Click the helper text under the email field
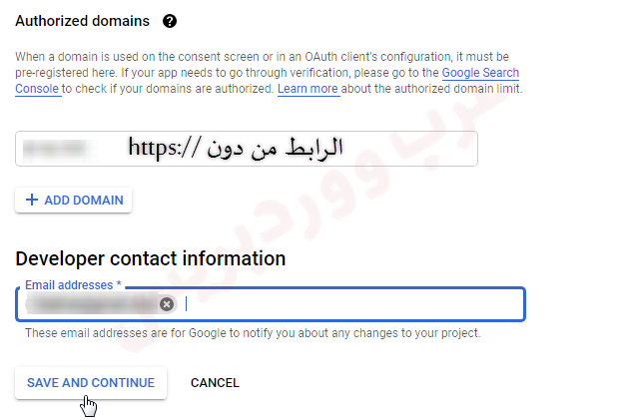This screenshot has height=420, width=621. pyautogui.click(x=253, y=333)
